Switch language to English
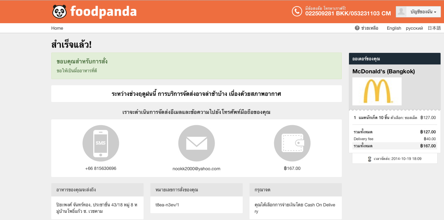Image resolution: width=444 pixels, height=220 pixels. (x=394, y=28)
